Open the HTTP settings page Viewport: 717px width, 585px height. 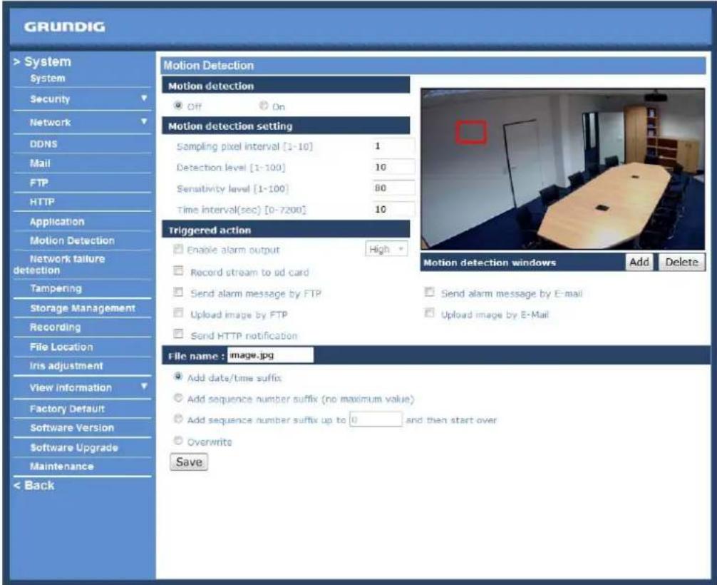tap(42, 202)
